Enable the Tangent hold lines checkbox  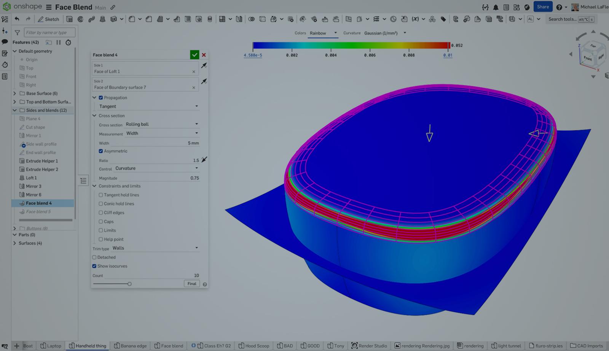point(100,195)
